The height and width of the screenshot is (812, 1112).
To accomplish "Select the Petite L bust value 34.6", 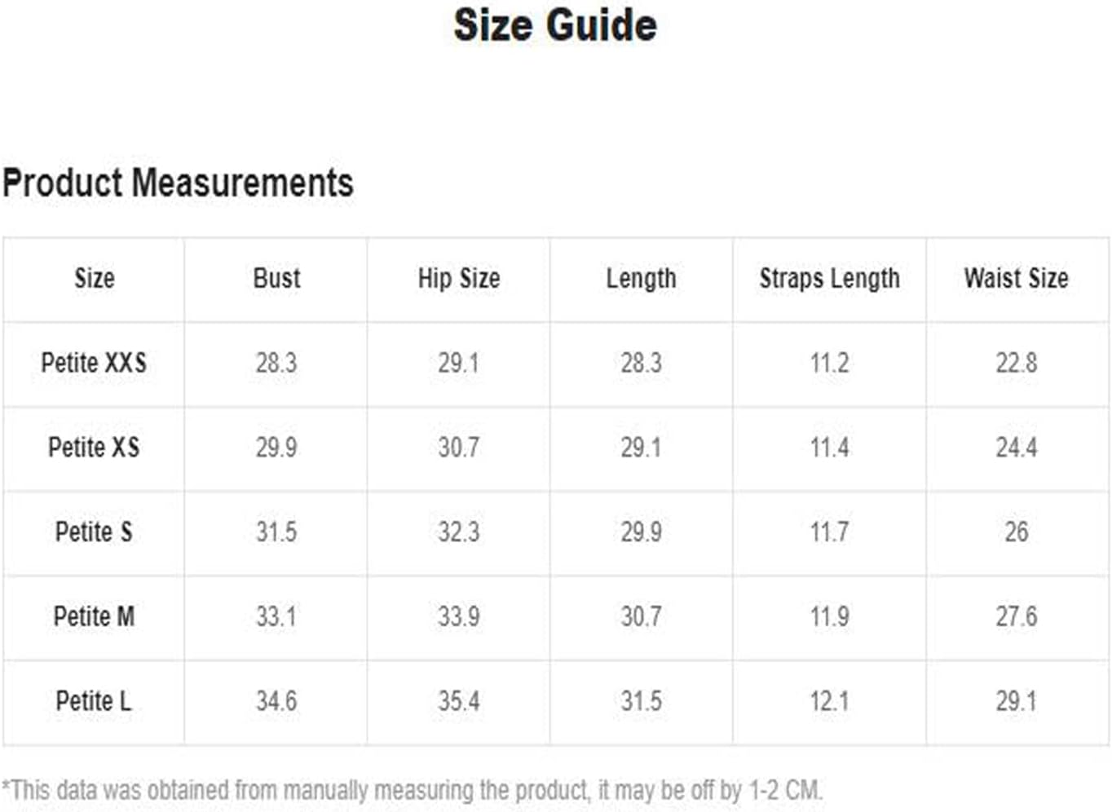I will pos(276,701).
